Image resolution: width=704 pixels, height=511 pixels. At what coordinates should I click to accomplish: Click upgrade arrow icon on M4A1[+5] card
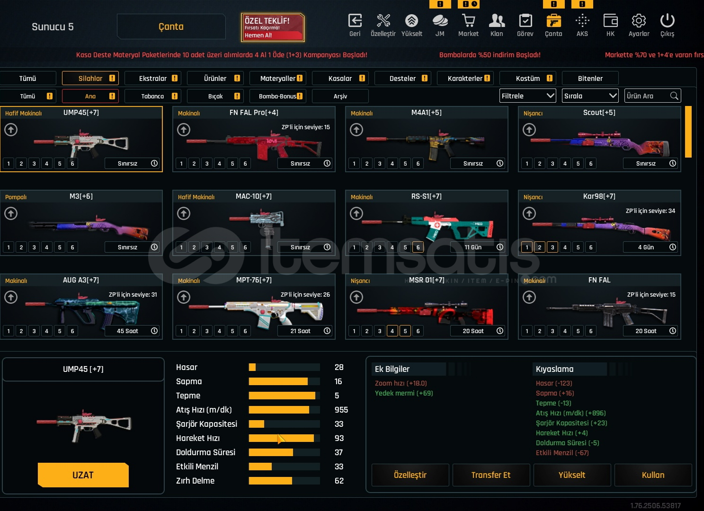pyautogui.click(x=356, y=130)
